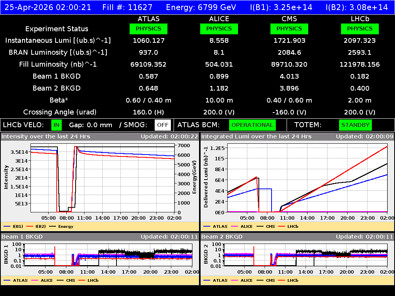Viewport: 395px width, 296px height.
Task: Click the ATLAS column header
Action: click(x=149, y=19)
